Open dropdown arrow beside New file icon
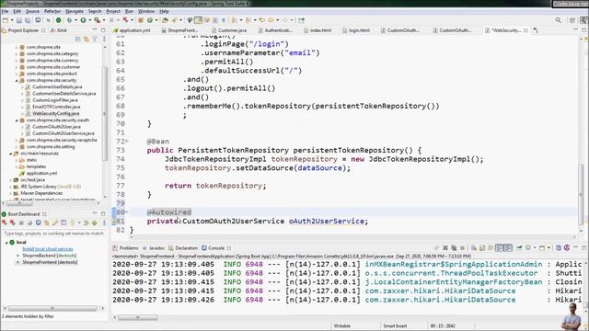The width and height of the screenshot is (589, 331). point(12,20)
